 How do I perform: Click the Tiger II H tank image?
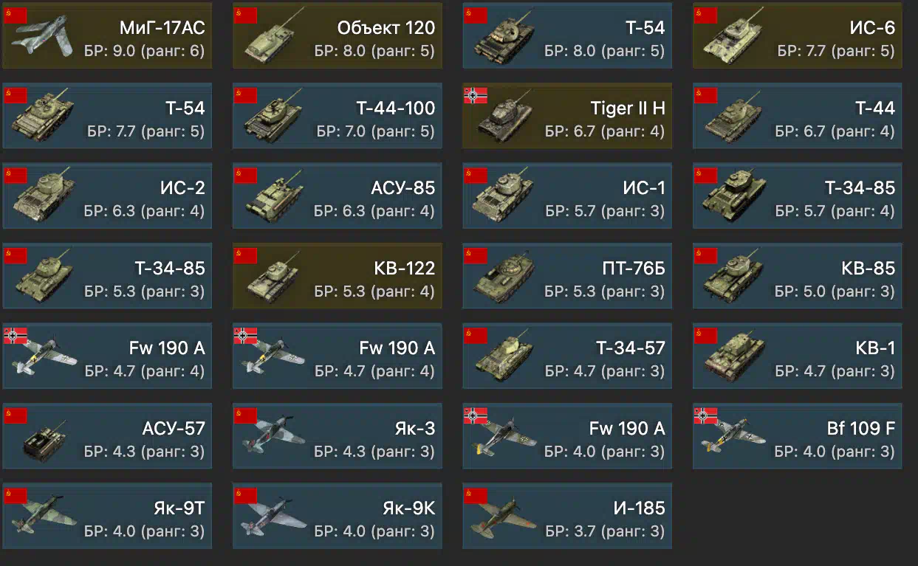point(501,117)
